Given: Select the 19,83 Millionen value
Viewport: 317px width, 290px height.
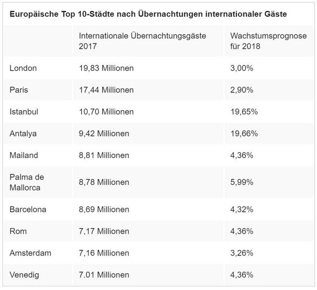Looking at the screenshot, I should pos(107,68).
